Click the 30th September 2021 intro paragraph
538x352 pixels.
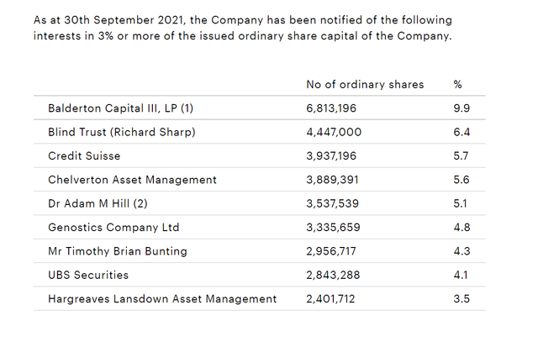coord(243,28)
